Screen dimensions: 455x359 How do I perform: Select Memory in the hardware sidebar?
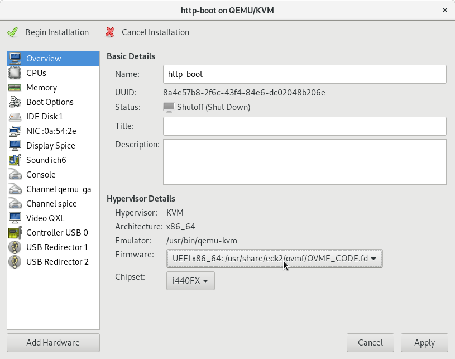41,87
